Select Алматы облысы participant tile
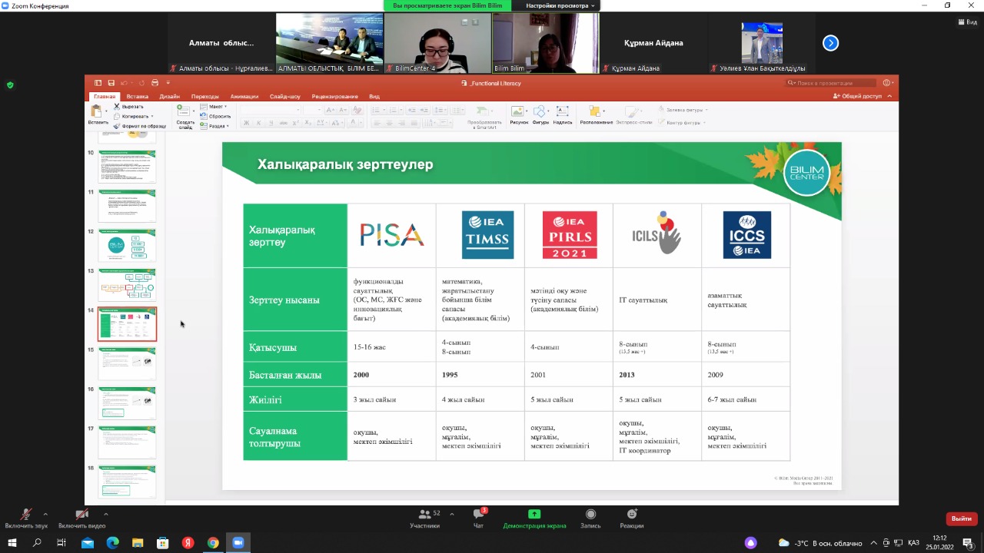Screen dimensions: 984x553 tap(221, 43)
